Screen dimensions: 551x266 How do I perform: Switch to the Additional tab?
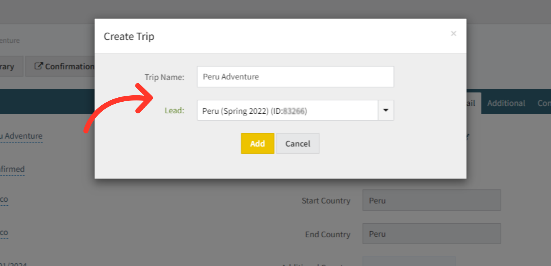[x=506, y=103]
